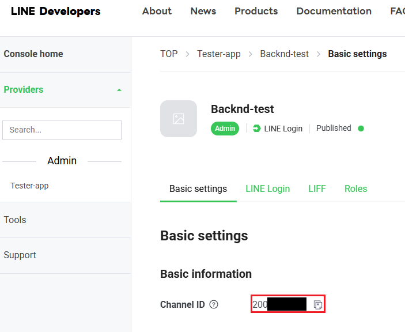Open the Roles tab
Image resolution: width=405 pixels, height=332 pixels.
pos(355,189)
